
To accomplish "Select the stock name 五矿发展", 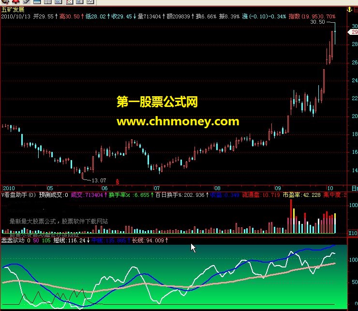I will (x=13, y=10).
